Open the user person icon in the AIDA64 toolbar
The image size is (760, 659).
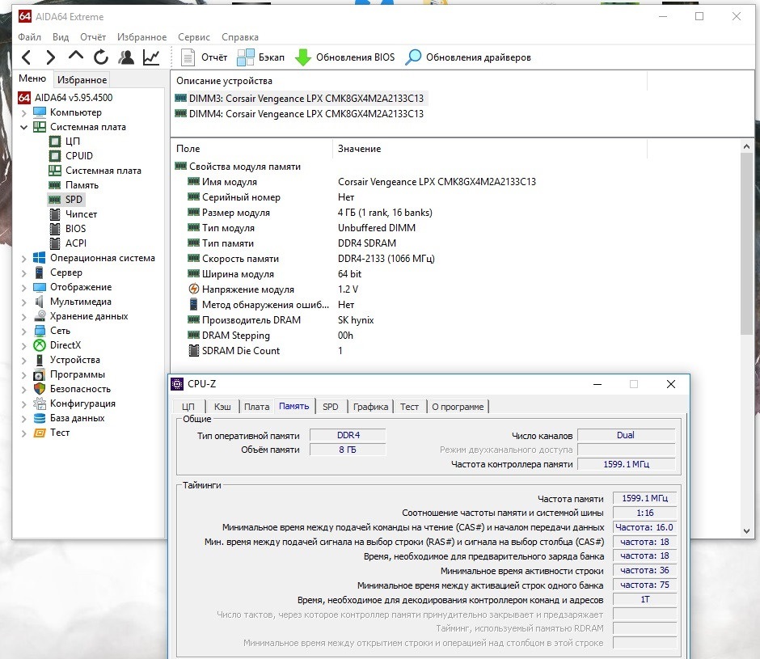(126, 57)
